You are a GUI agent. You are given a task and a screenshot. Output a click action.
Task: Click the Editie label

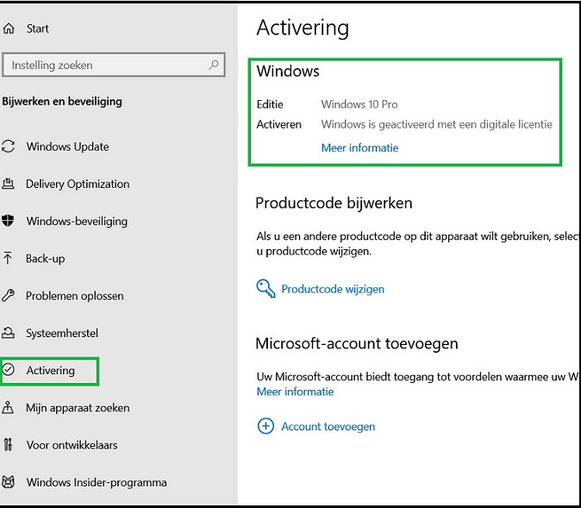click(x=270, y=104)
